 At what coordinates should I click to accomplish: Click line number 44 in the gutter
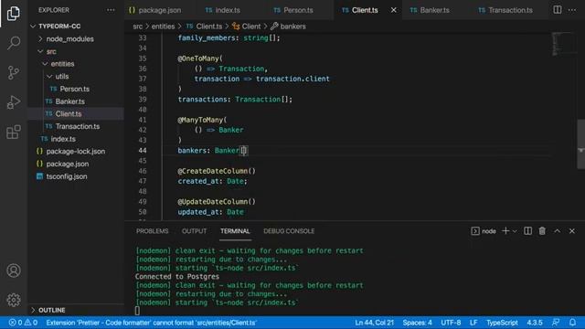tap(143, 150)
